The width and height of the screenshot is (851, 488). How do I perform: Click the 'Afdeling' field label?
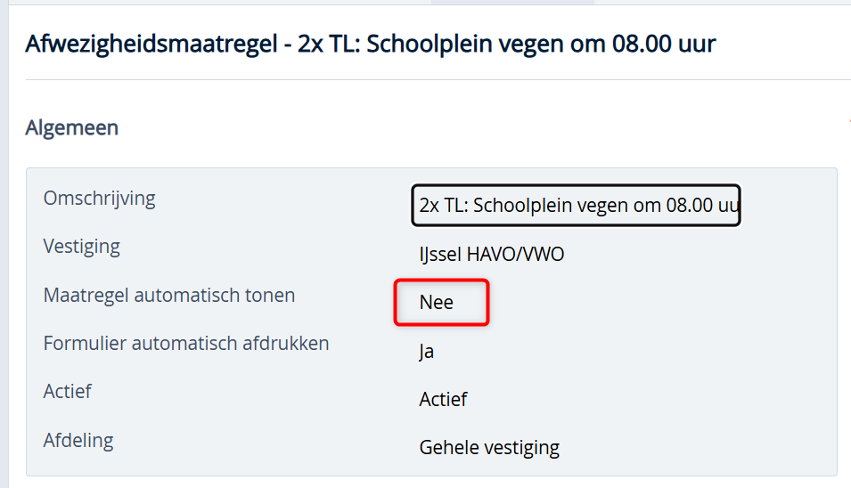click(78, 440)
